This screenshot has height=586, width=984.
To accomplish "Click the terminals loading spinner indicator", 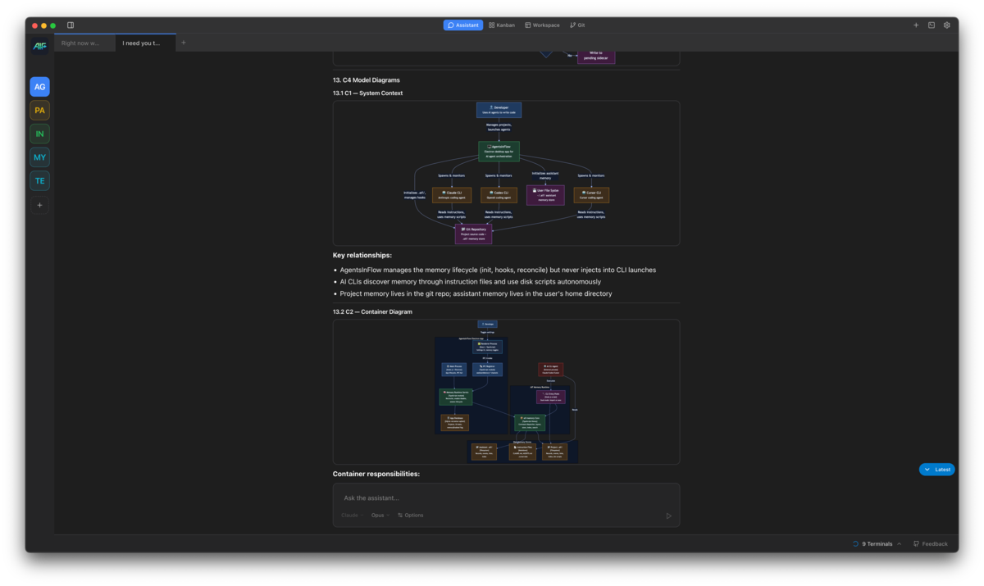I will 854,543.
